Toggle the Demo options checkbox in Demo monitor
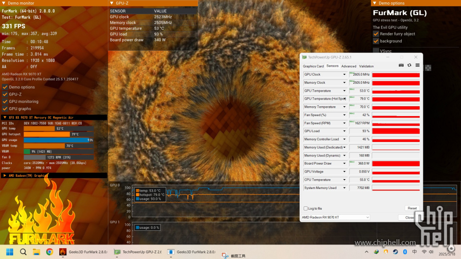Image resolution: width=461 pixels, height=259 pixels. click(x=5, y=87)
